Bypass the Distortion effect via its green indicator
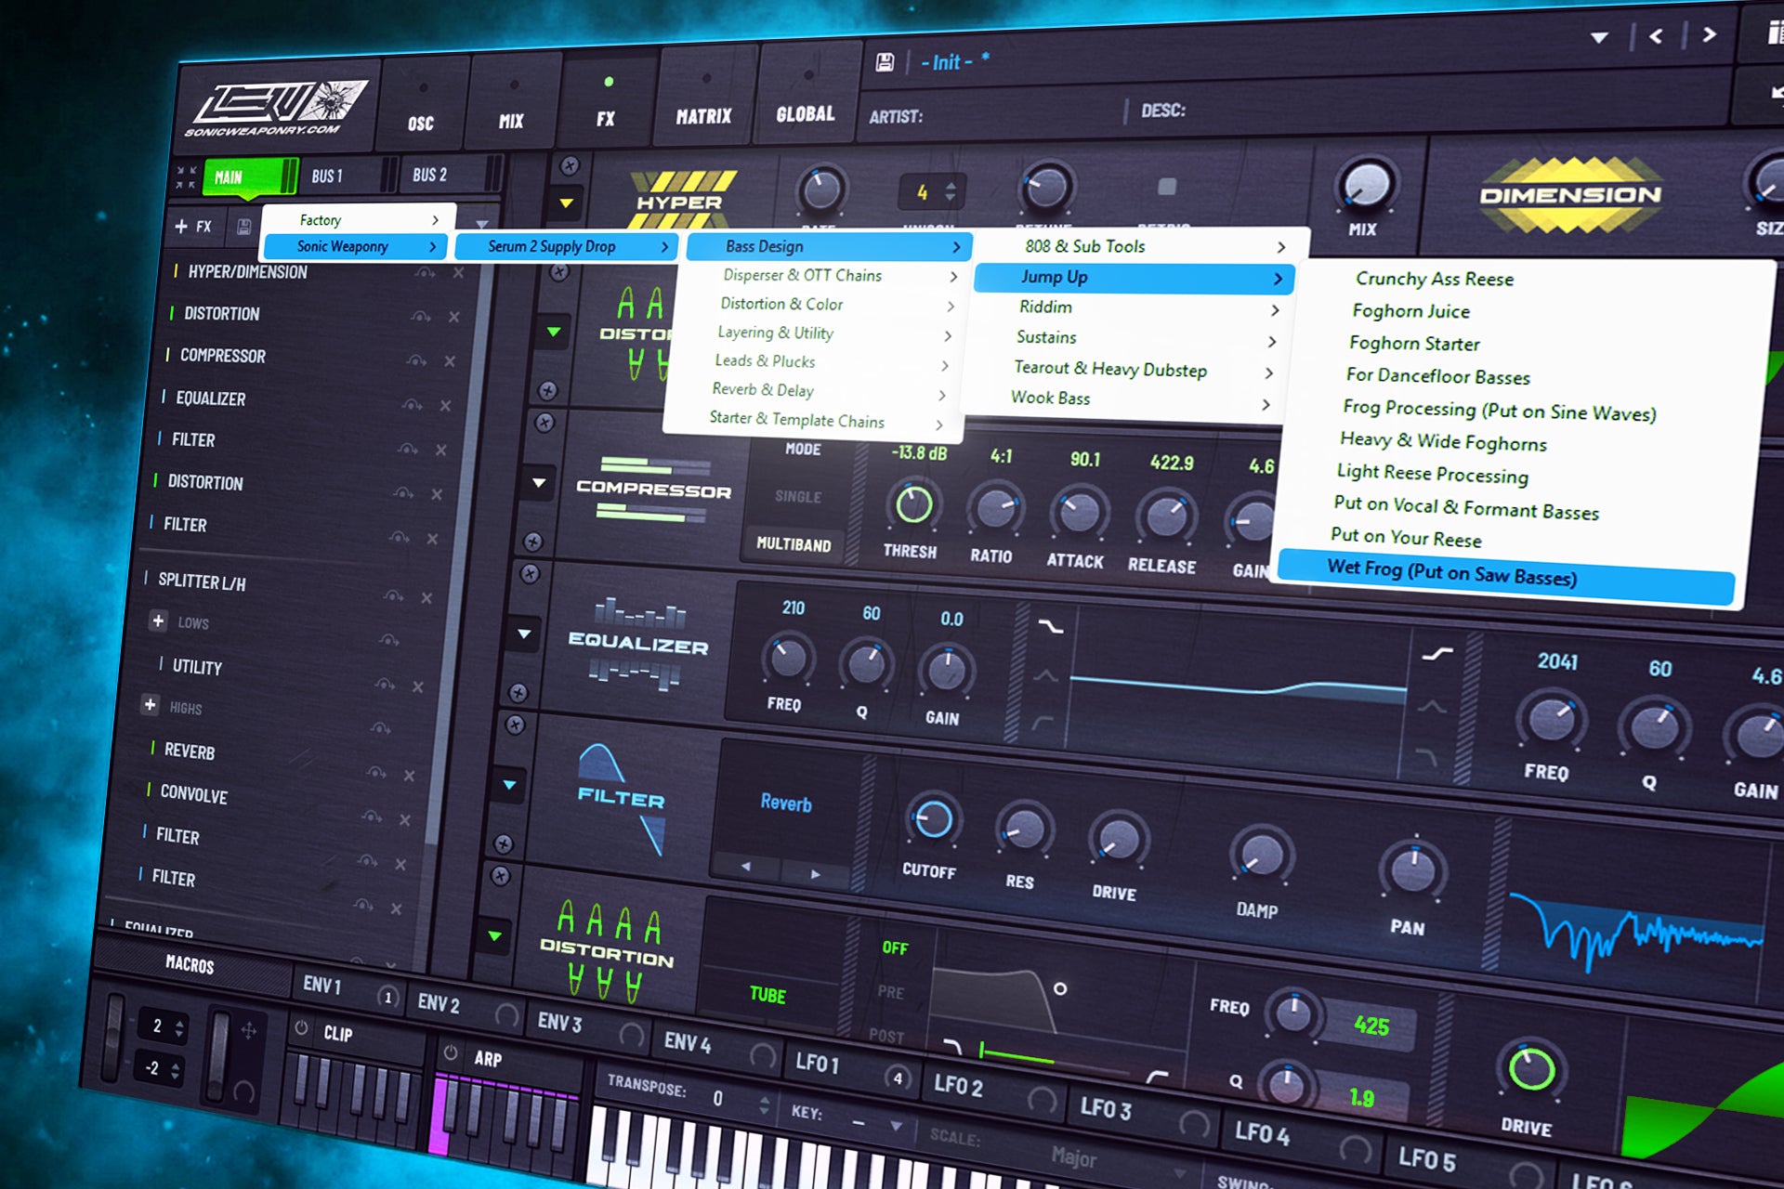Viewport: 1784px width, 1189px height. [172, 313]
